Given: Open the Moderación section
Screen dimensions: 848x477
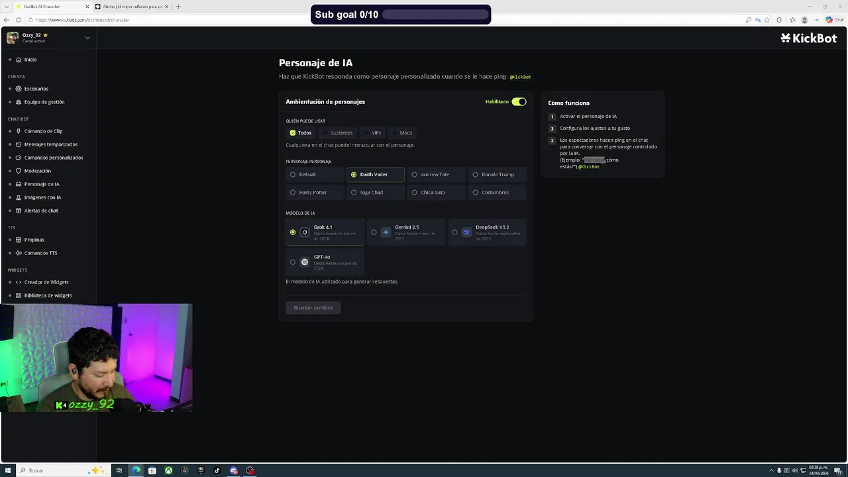Looking at the screenshot, I should (x=37, y=171).
